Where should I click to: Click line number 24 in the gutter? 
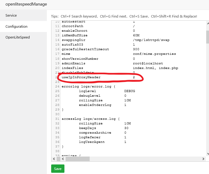(x=57, y=87)
